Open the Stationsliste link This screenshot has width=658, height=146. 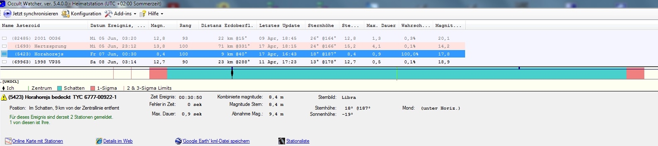click(298, 141)
